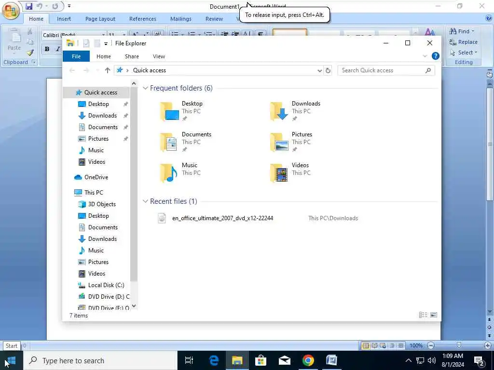Click the Word Help icon on the ribbon tab row

pos(489,18)
